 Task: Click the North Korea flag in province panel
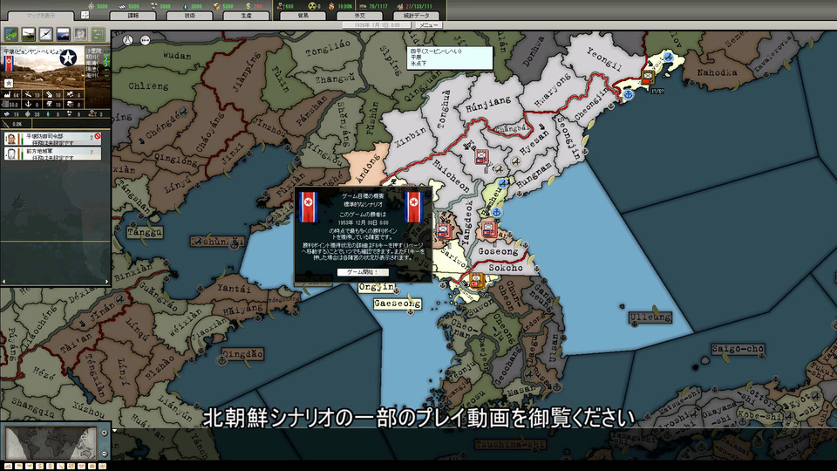(x=9, y=63)
